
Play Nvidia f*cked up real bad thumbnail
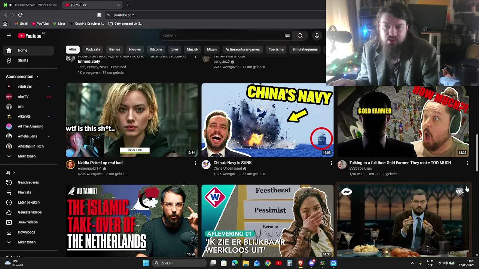(x=132, y=120)
